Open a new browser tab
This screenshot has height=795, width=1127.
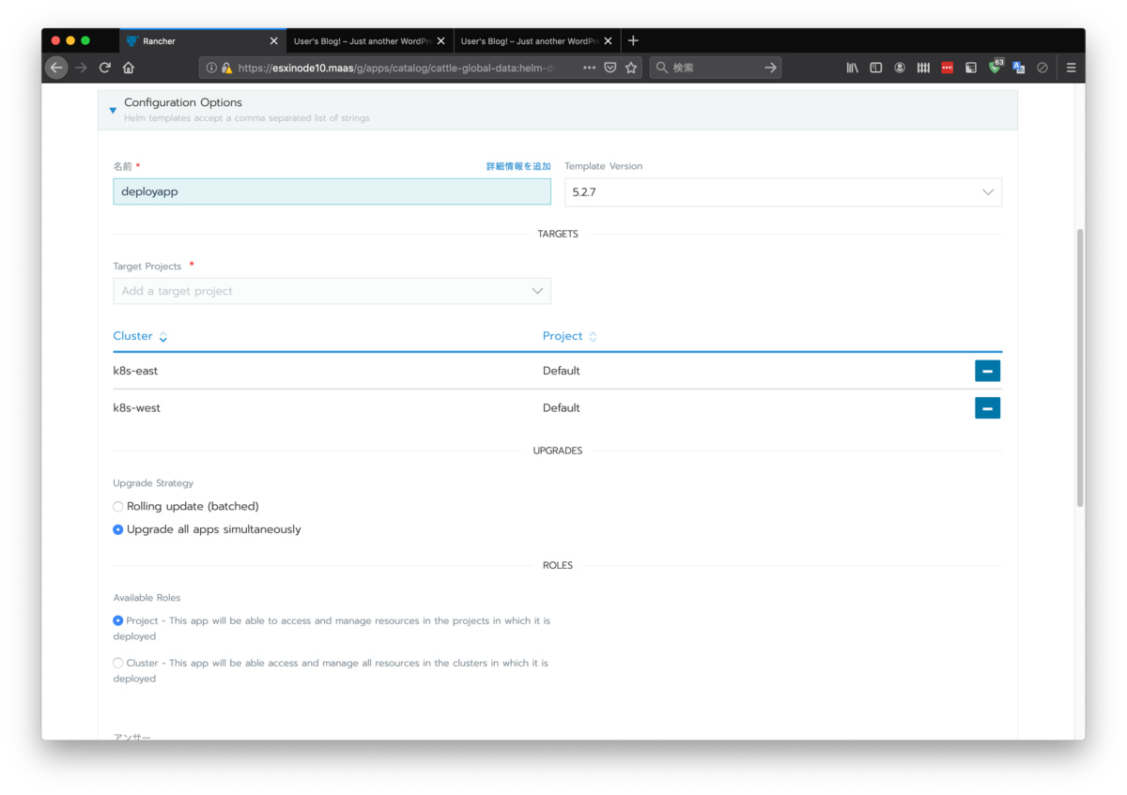(633, 40)
